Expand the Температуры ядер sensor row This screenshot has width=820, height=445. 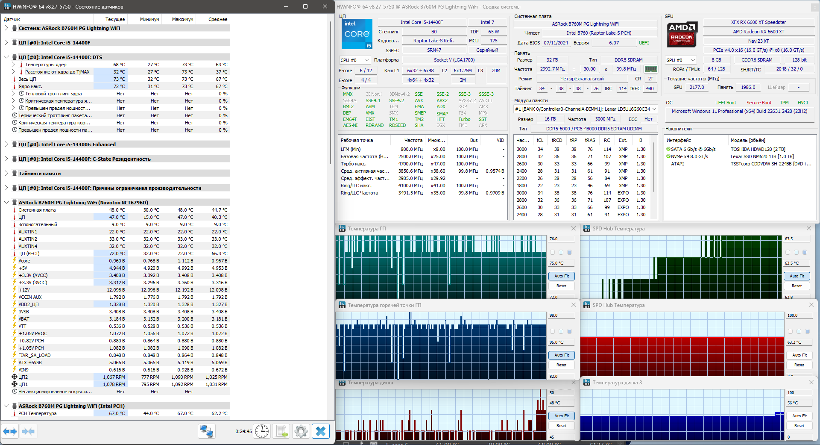(13, 65)
